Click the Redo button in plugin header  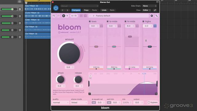pos(112,10)
